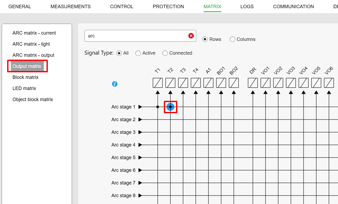
Task: Click the Arc stage 6 label
Action: click(123, 170)
